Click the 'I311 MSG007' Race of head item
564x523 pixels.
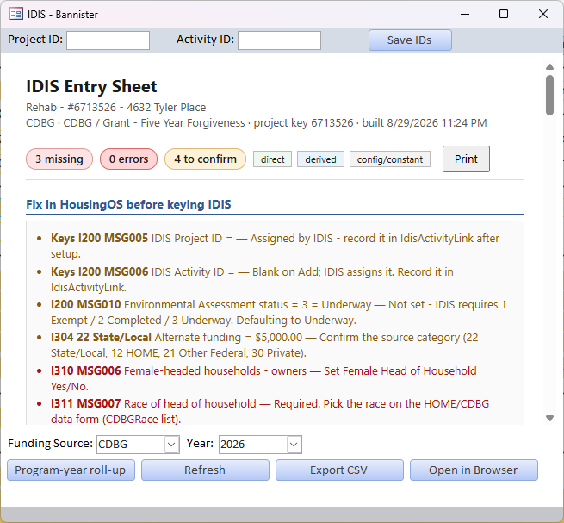270,411
